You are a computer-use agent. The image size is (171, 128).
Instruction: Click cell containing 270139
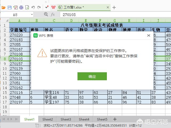(x=19, y=68)
